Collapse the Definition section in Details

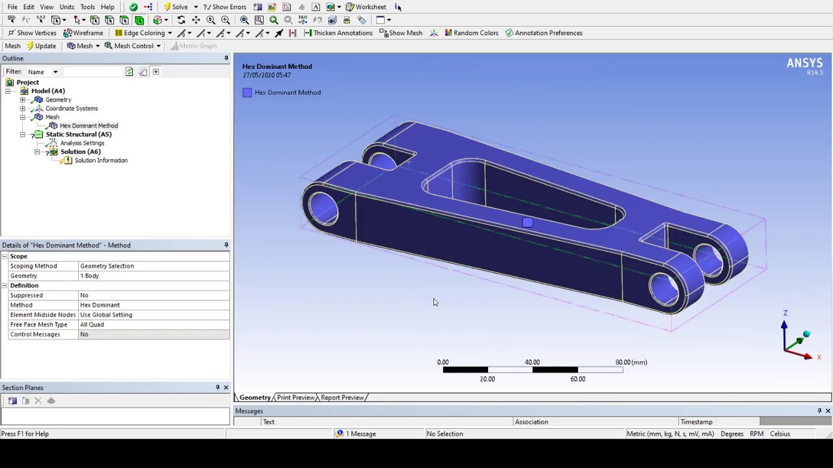point(5,286)
